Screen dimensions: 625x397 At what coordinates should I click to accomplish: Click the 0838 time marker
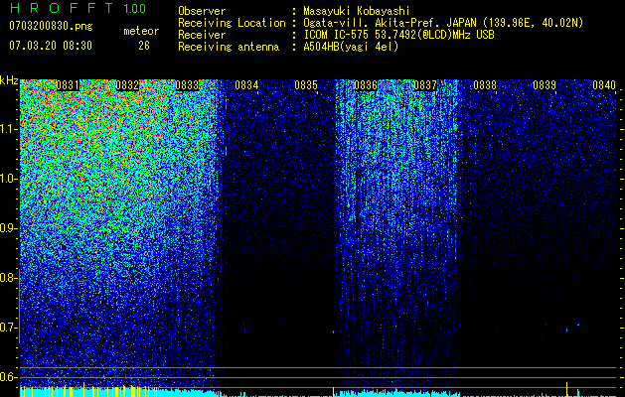pos(485,85)
